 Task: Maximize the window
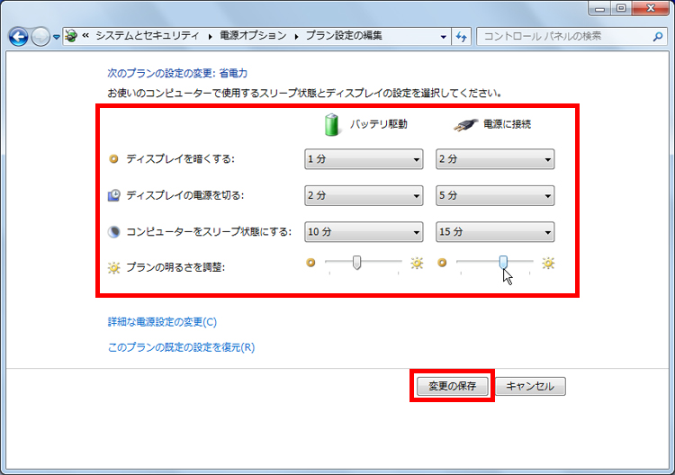click(x=621, y=8)
